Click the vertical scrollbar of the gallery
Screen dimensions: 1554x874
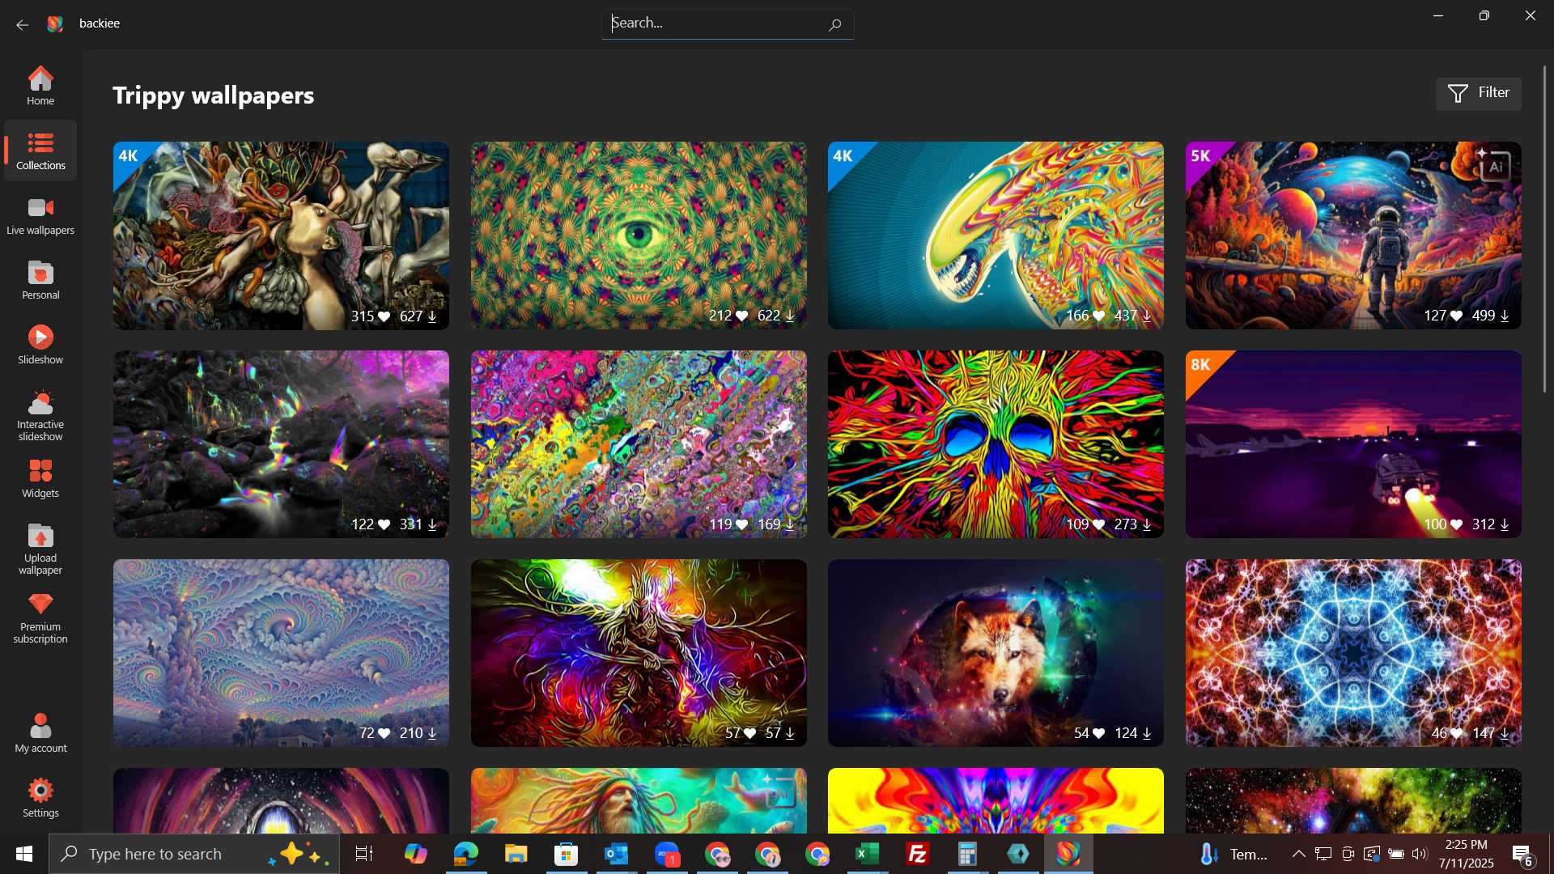pos(1545,230)
